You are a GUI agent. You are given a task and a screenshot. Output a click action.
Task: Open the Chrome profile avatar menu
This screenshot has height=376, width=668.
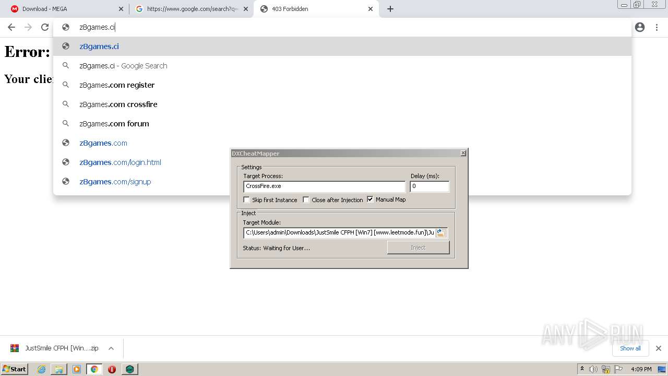(640, 27)
